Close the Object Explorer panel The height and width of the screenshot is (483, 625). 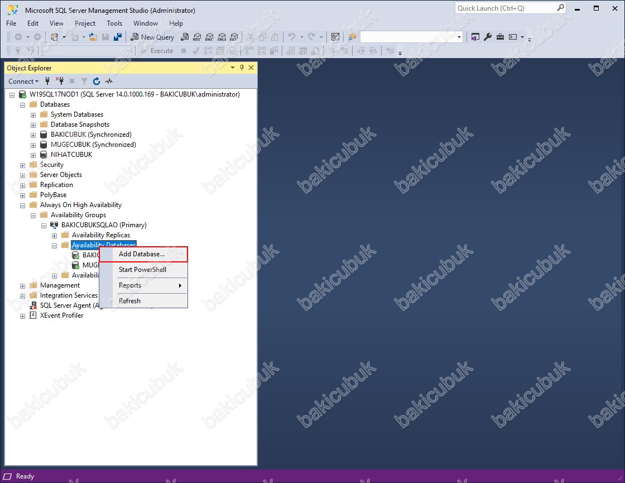coord(251,68)
